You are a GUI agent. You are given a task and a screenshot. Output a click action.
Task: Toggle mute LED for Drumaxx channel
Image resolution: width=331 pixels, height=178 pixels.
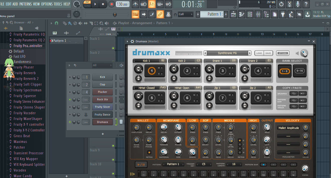70,122
